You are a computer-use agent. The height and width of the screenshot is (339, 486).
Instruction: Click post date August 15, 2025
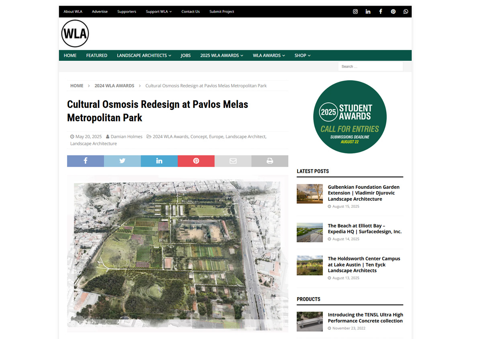(x=346, y=206)
